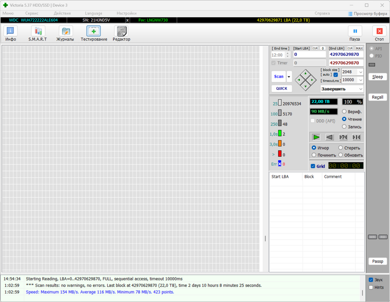Open the Действия menu
390x302 pixels.
[x=62, y=13]
